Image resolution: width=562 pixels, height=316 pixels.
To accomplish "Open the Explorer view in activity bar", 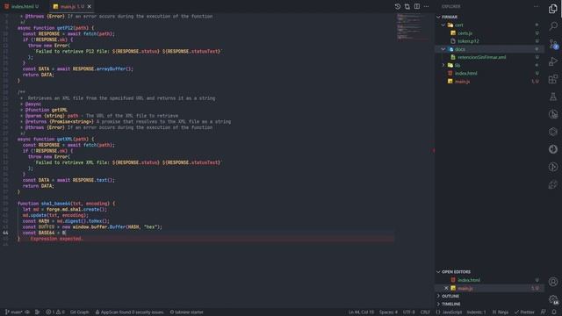I will (553, 9).
